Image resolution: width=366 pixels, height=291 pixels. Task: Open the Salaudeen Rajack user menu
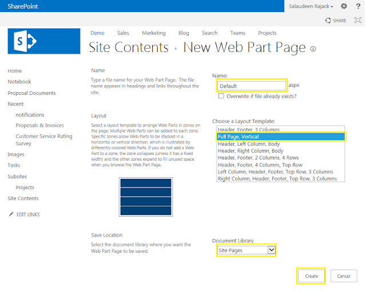point(311,6)
